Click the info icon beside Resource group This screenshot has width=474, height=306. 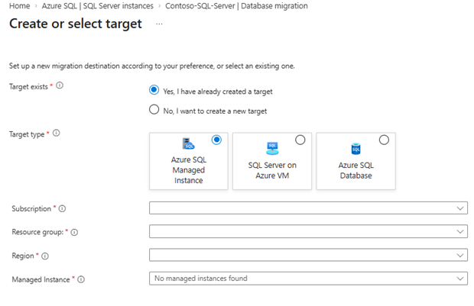pyautogui.click(x=74, y=232)
